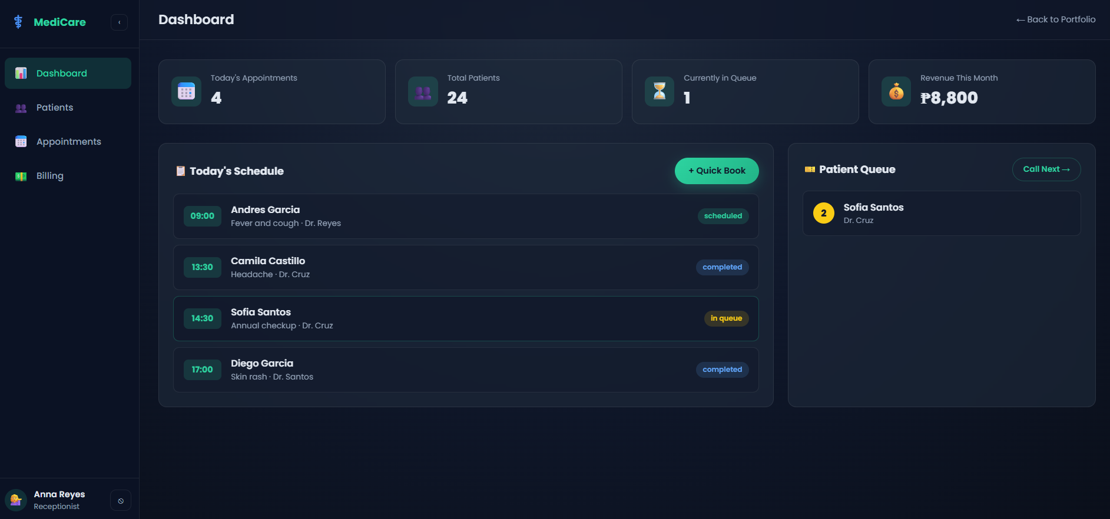Click the MediCare caduceus logo icon

point(18,22)
